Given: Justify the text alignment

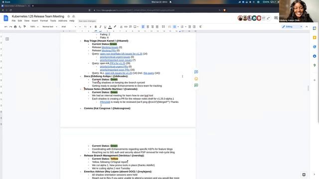Looking at the screenshot, I should click(157, 27).
